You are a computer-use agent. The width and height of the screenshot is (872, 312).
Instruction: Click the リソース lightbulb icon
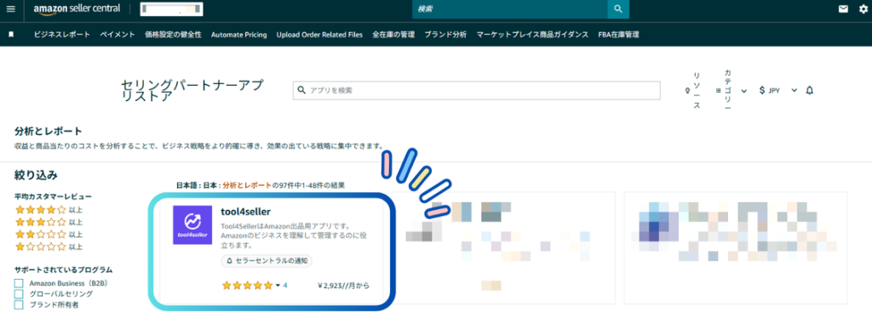point(688,90)
